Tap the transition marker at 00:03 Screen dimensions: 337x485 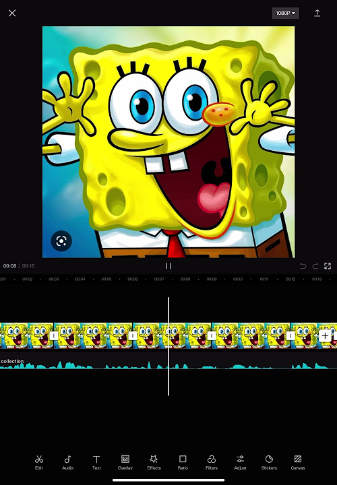click(x=54, y=335)
